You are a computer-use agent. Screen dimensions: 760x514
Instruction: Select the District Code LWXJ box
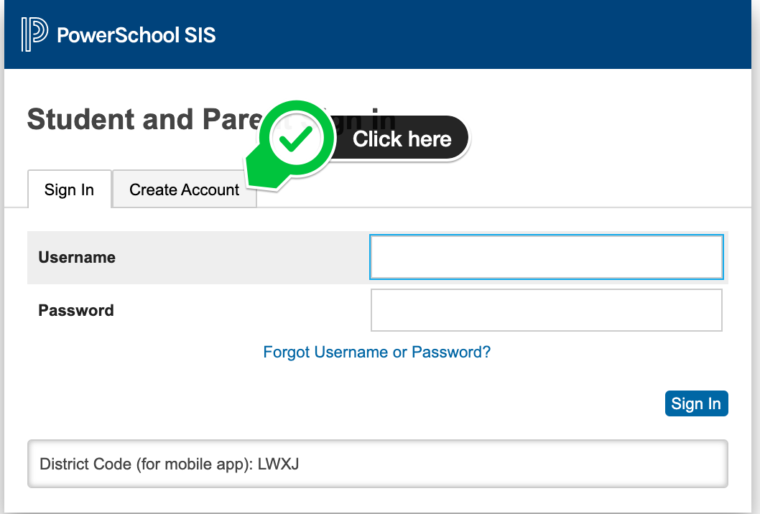[x=376, y=463]
